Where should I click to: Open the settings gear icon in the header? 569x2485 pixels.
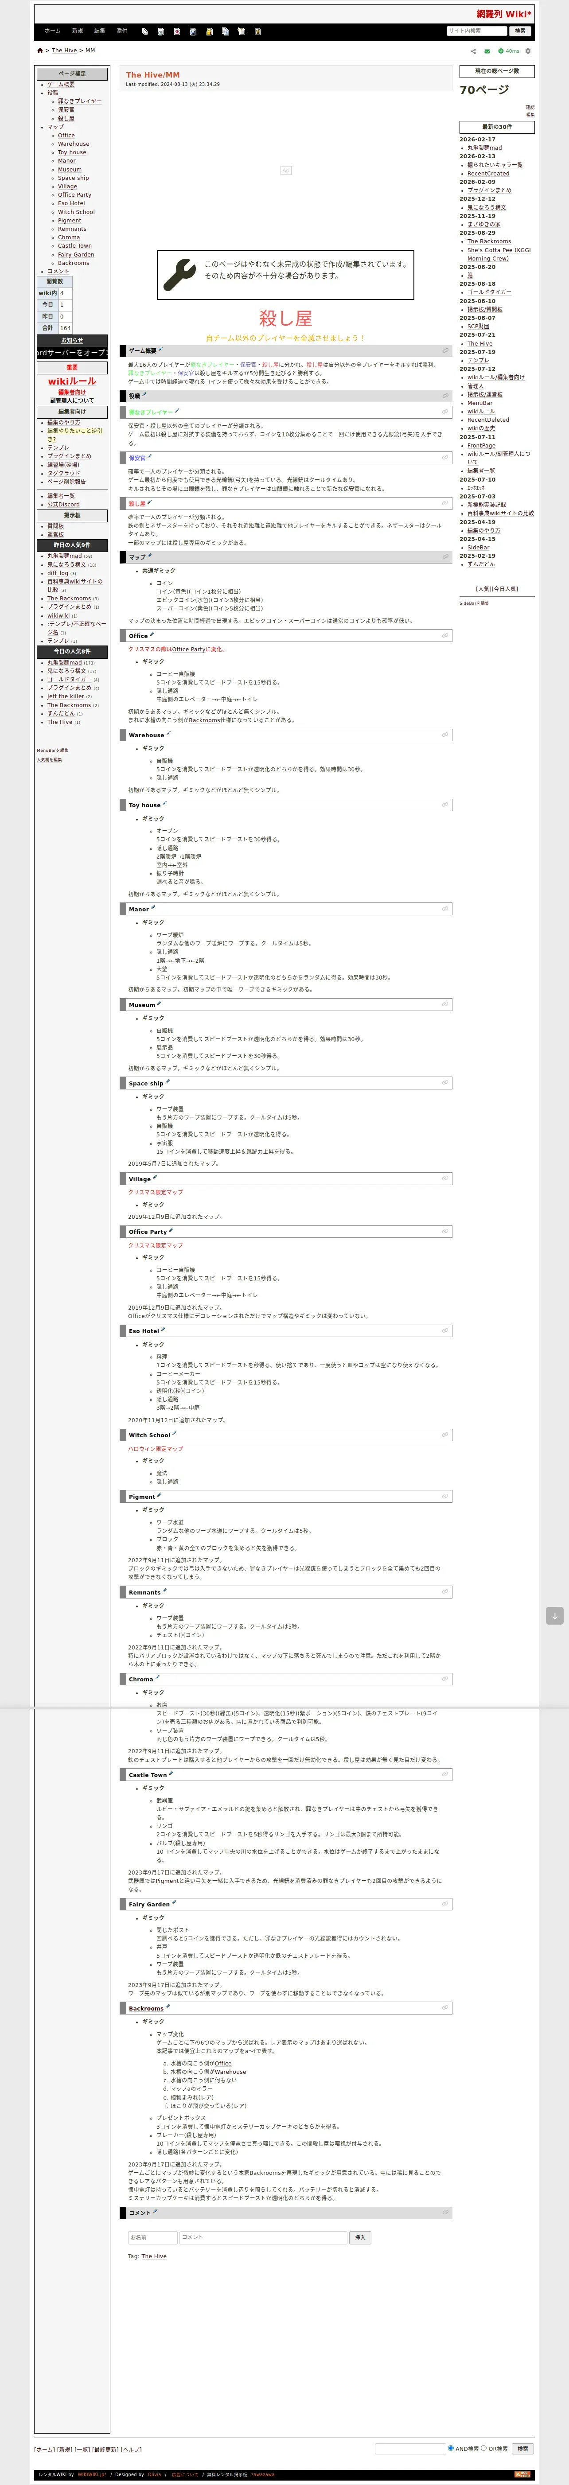click(527, 51)
